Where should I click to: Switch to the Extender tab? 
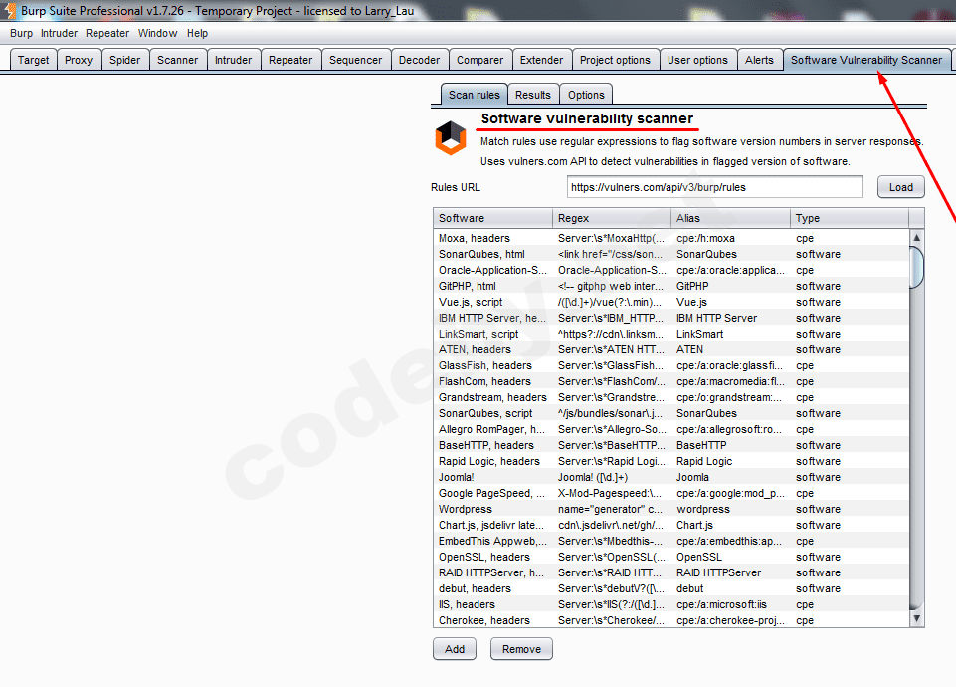pos(541,60)
